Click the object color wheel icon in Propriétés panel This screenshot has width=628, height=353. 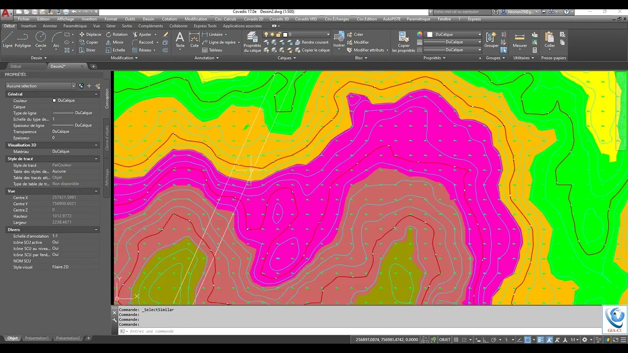[419, 34]
